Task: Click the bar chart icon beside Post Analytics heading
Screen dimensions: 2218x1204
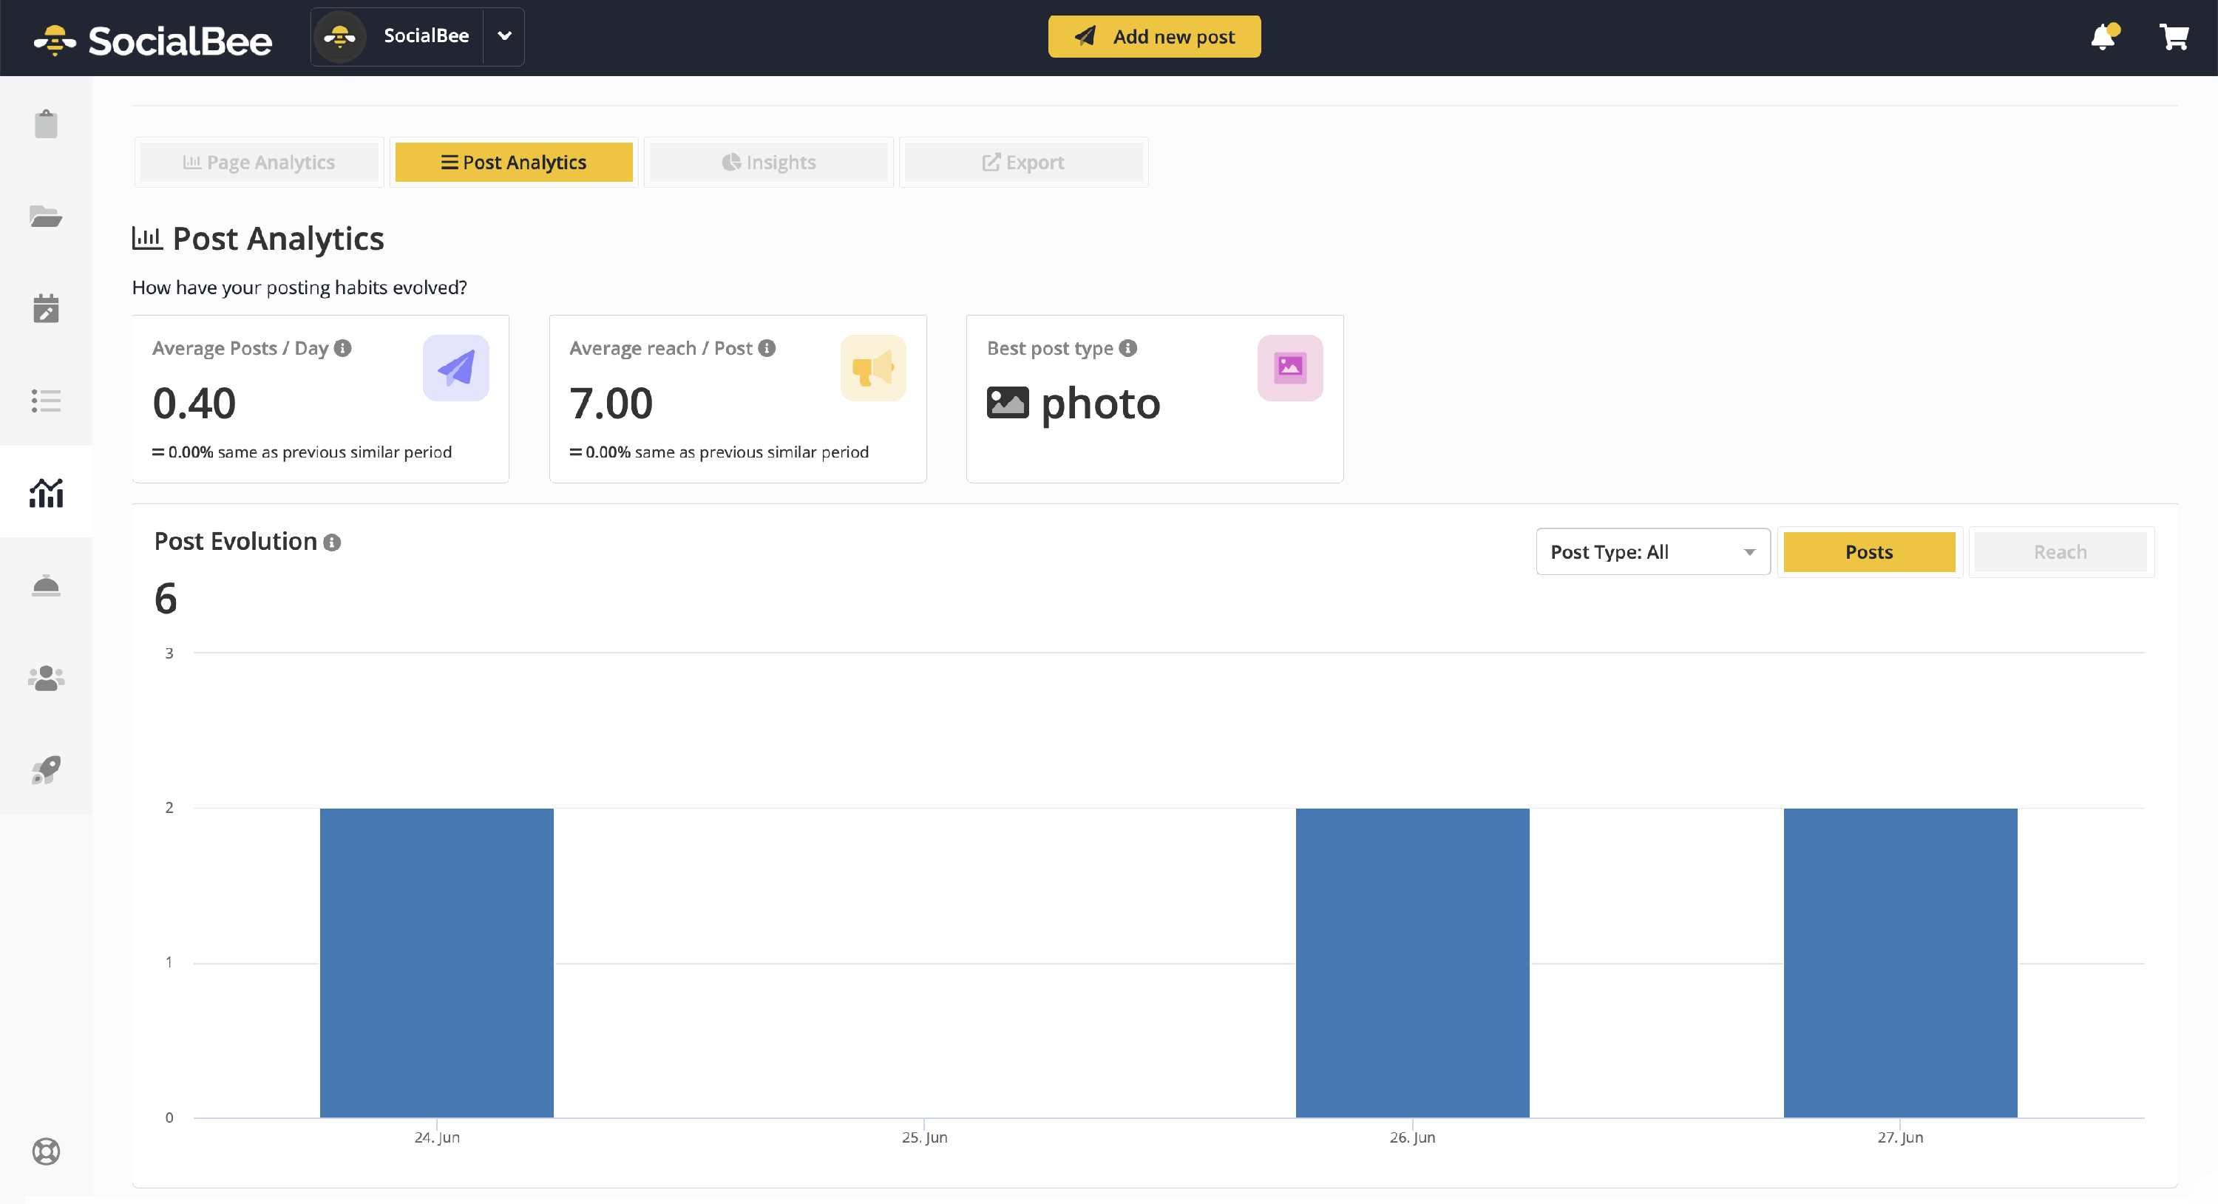Action: pyautogui.click(x=147, y=239)
